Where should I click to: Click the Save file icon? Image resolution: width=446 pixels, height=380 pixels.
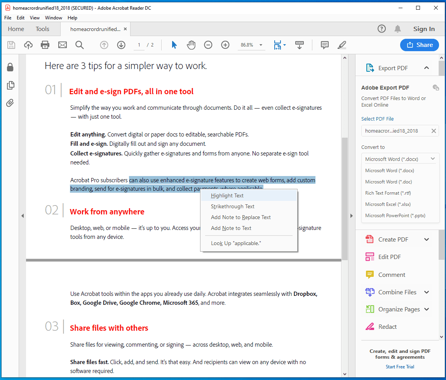[11, 45]
